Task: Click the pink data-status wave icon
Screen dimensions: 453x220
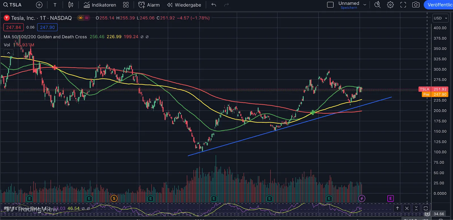Action: [87, 18]
